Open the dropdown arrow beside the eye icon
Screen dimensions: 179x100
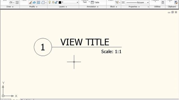pyautogui.click(x=14, y=2)
